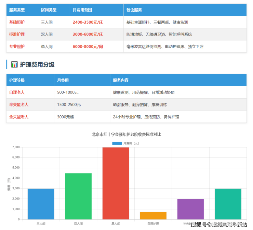Click the purple 半失能 bar in chart

[x=190, y=209]
